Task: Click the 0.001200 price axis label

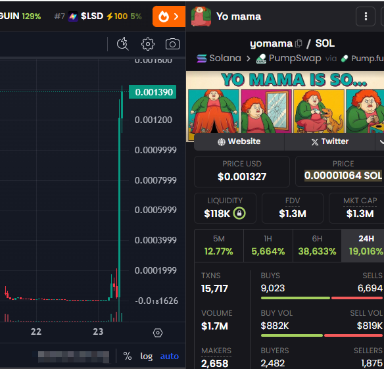Action: pyautogui.click(x=153, y=120)
